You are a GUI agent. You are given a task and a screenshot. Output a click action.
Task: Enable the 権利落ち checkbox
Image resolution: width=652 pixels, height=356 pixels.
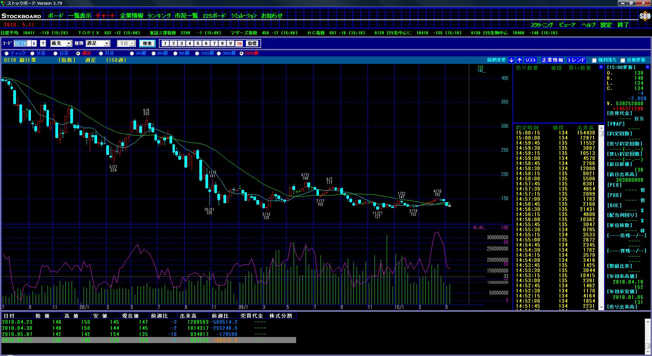tap(594, 60)
